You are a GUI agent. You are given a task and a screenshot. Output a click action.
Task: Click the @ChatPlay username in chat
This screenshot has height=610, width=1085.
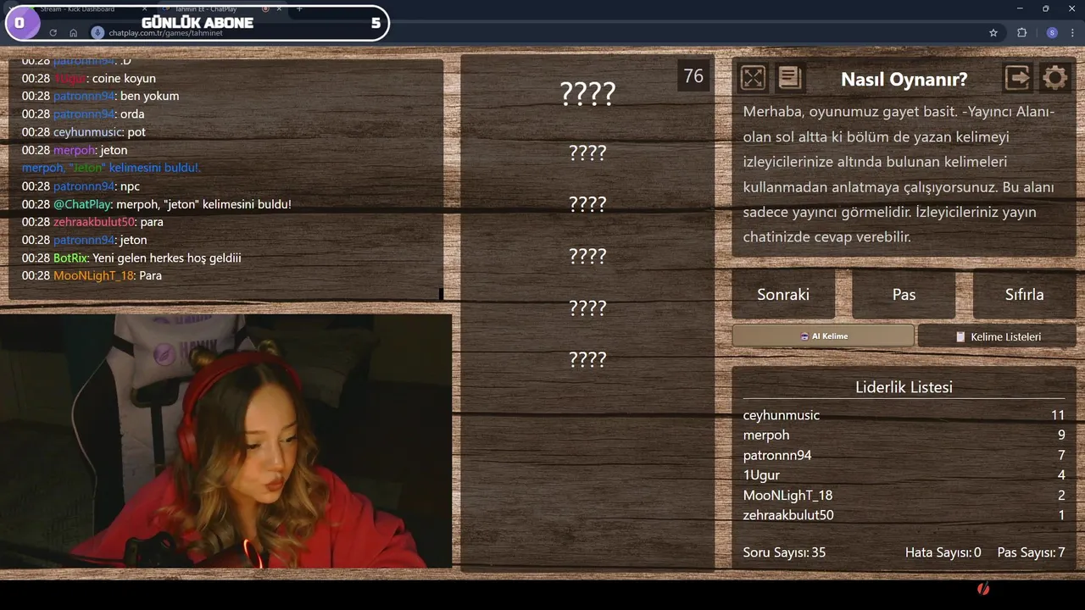[x=81, y=204]
